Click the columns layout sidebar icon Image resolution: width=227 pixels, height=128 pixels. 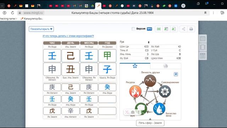click(x=203, y=47)
